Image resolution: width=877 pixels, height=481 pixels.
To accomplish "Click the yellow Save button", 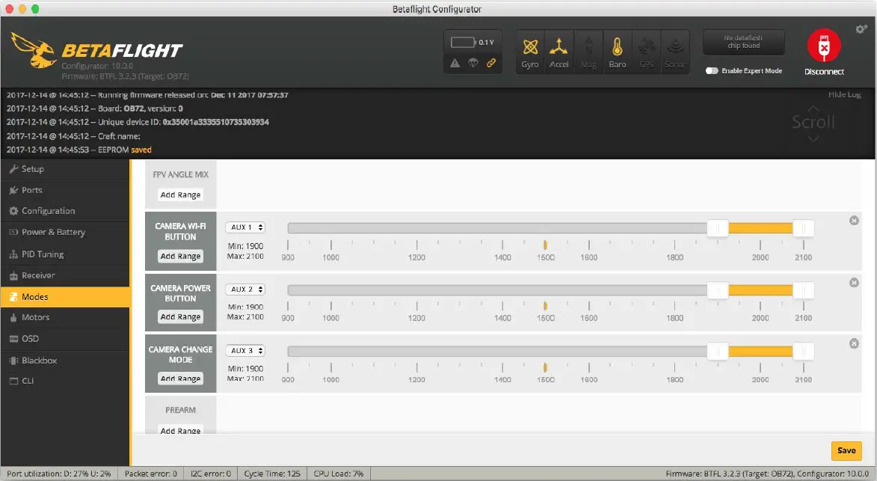I will coord(846,450).
